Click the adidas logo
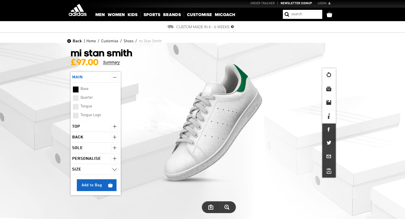 (x=78, y=10)
